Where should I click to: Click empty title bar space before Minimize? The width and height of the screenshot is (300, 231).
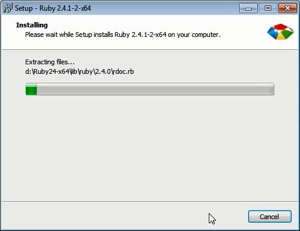point(165,8)
